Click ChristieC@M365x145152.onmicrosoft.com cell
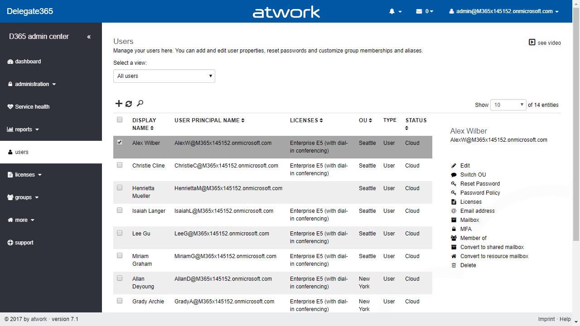The image size is (580, 326). coord(226,166)
